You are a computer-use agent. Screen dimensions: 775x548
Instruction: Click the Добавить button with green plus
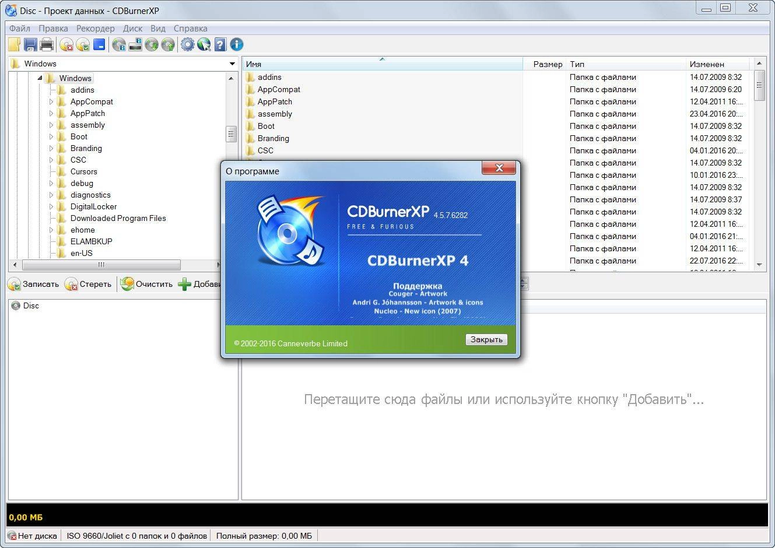pyautogui.click(x=199, y=284)
